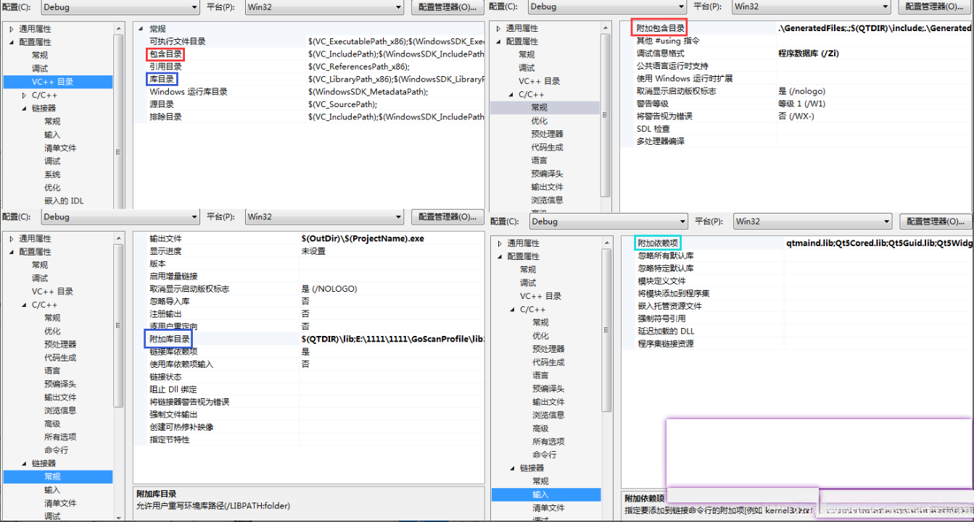
Task: Select 预编译头 in tree beside 附加包含目录
Action: click(547, 174)
